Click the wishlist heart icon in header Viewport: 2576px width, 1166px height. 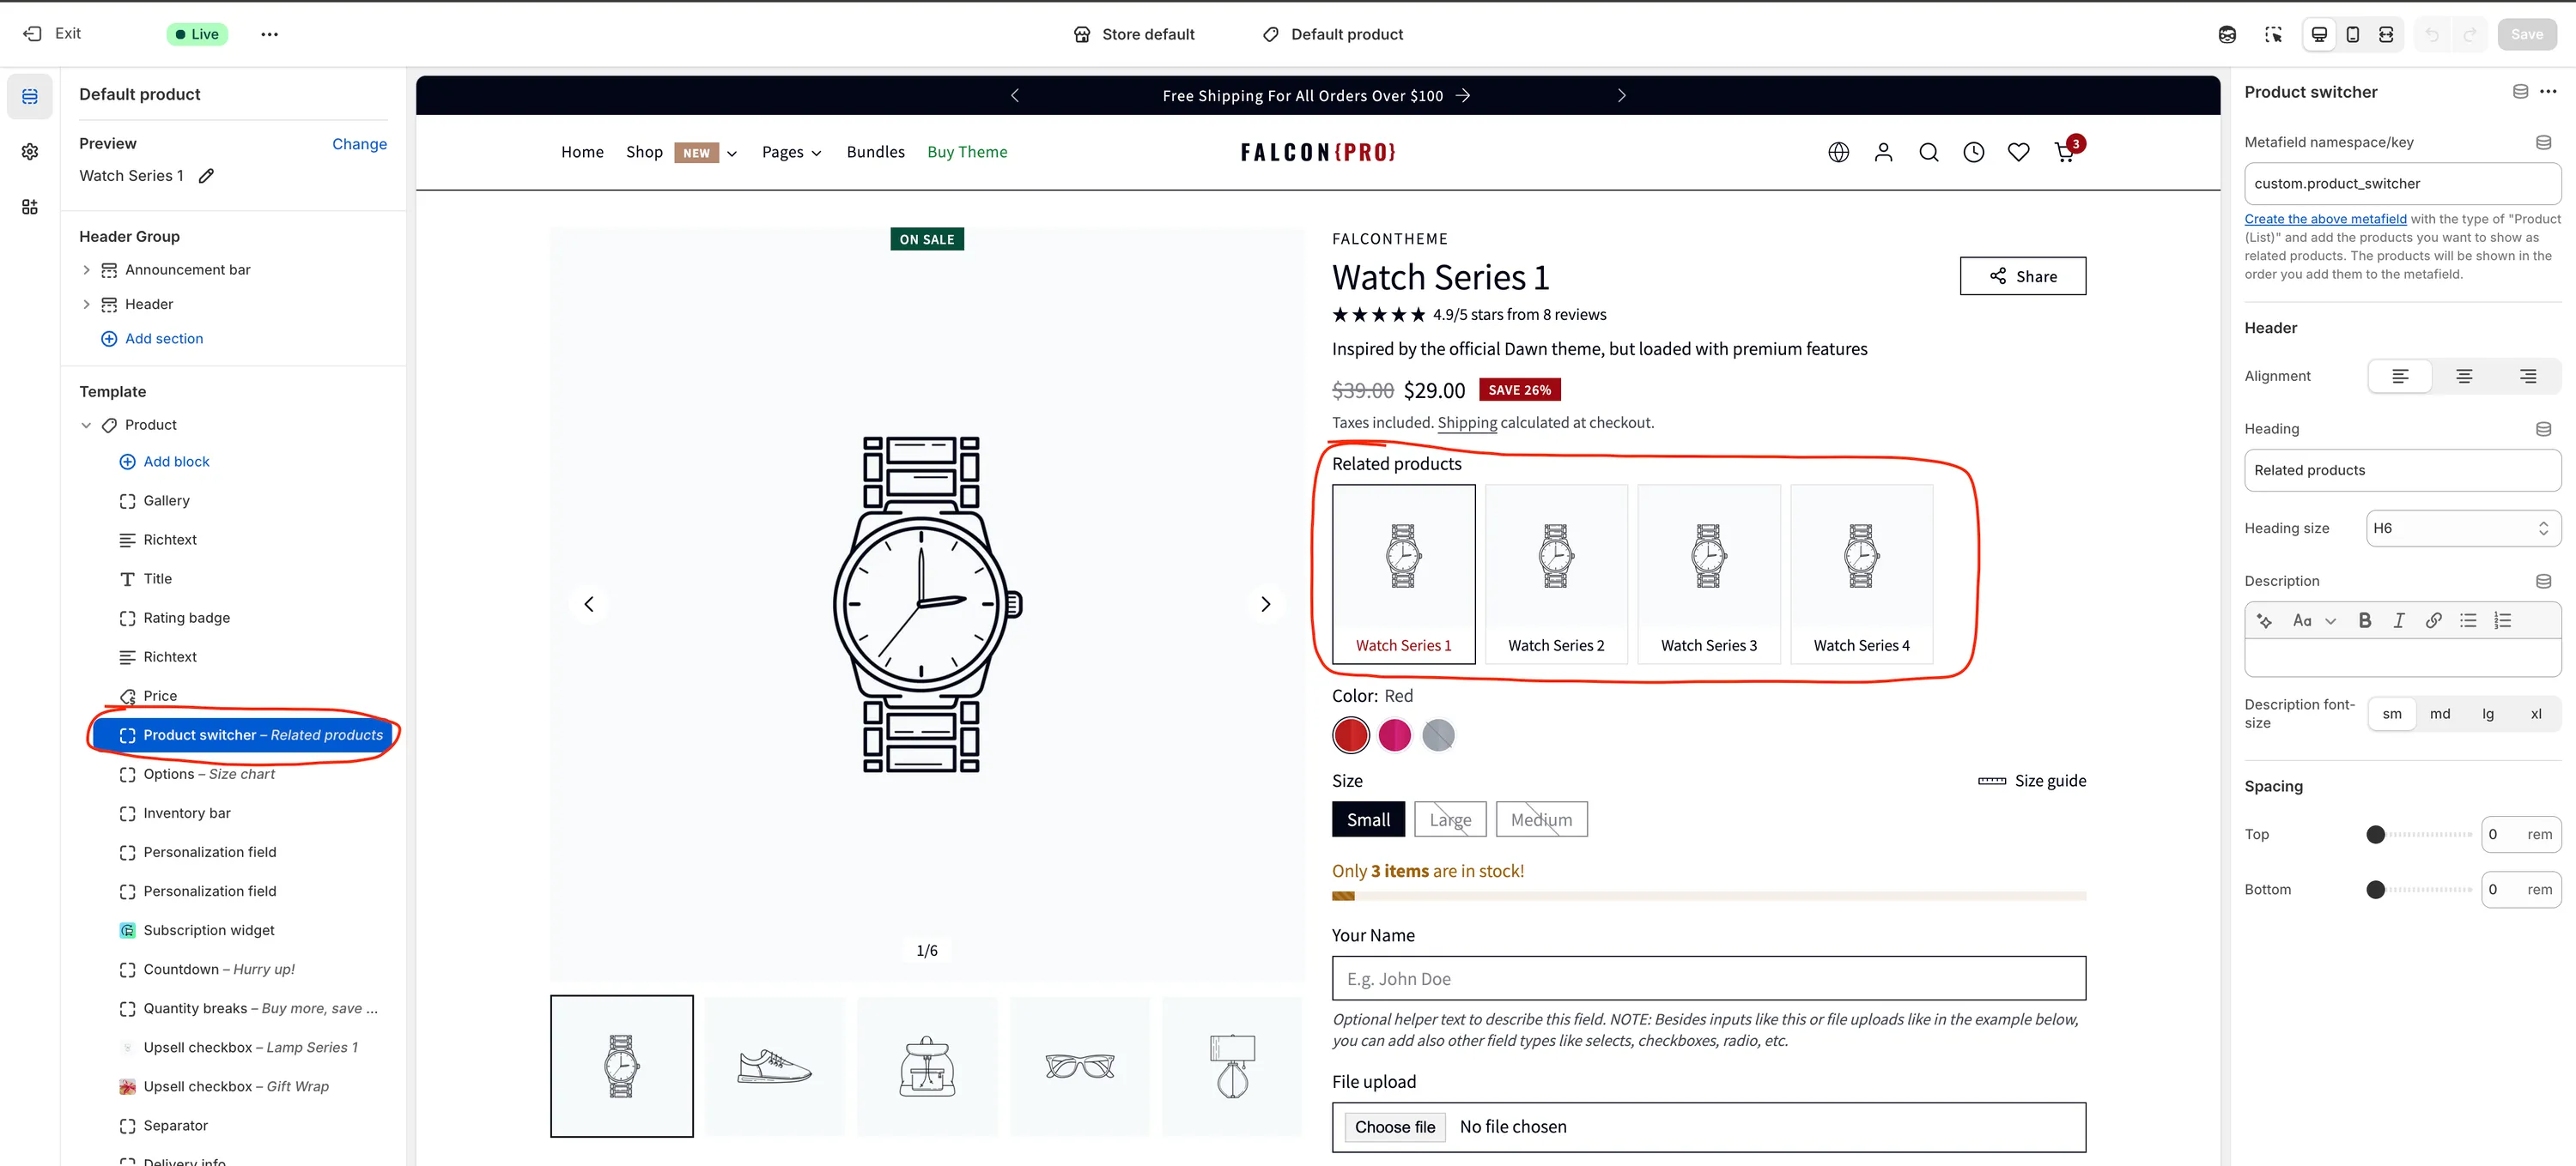(x=2018, y=152)
